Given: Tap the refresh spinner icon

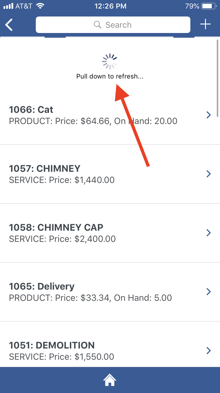Looking at the screenshot, I should pyautogui.click(x=110, y=61).
